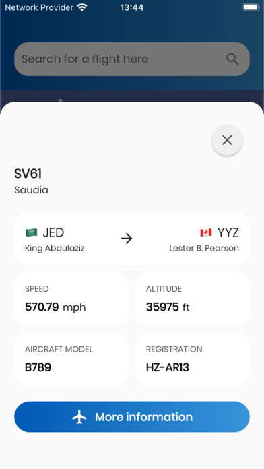Tap the SPEED card showing 570.79 mph
This screenshot has width=264, height=469.
pos(71,299)
